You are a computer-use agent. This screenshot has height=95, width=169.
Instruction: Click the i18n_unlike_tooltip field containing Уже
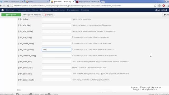57,50
